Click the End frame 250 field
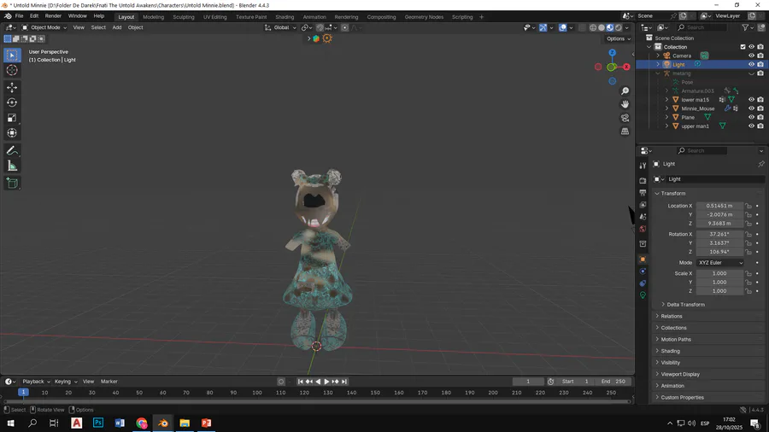 click(614, 382)
